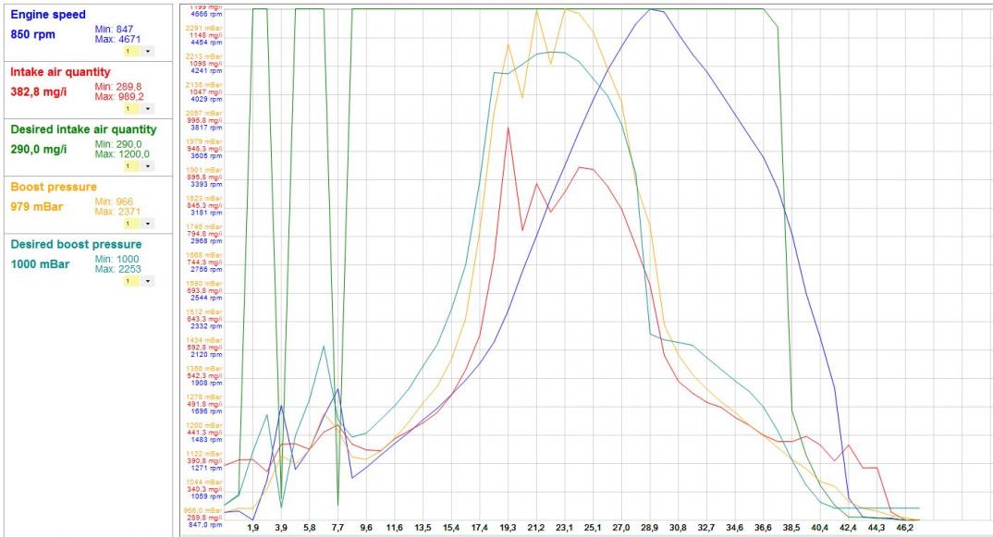
Task: Click the Min: 847 engine speed reading
Action: tap(114, 30)
